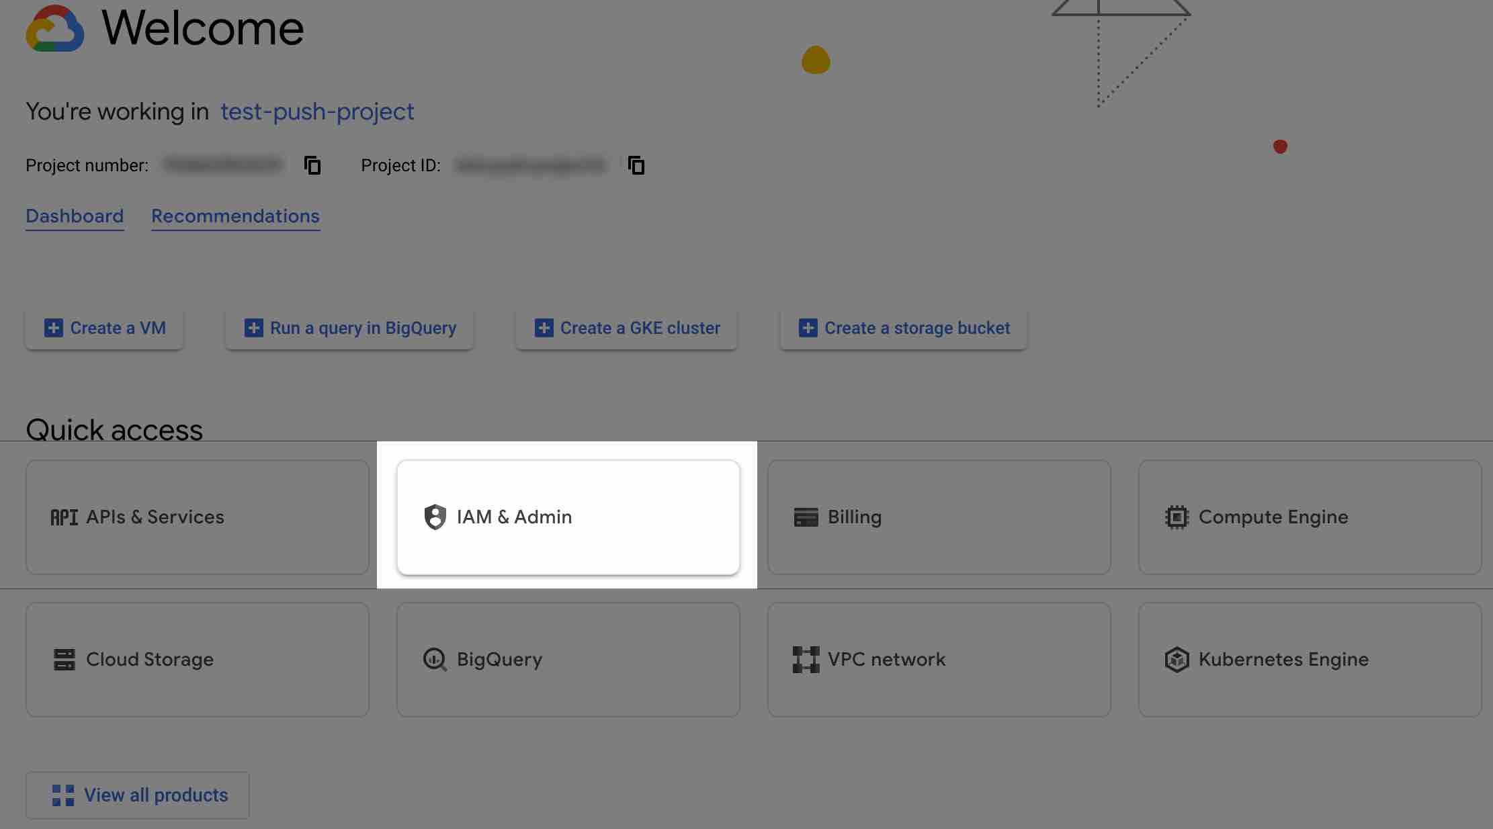Click the Cloud Storage icon
The width and height of the screenshot is (1493, 829).
pyautogui.click(x=63, y=658)
